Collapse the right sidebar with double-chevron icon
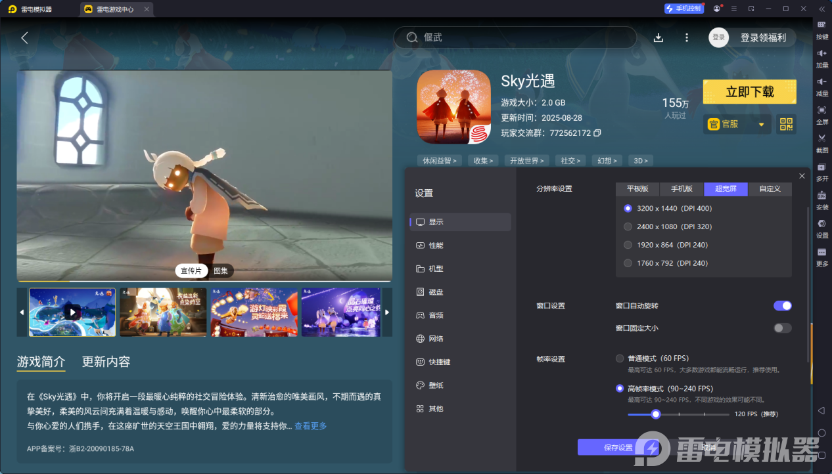This screenshot has width=832, height=474. pyautogui.click(x=821, y=9)
